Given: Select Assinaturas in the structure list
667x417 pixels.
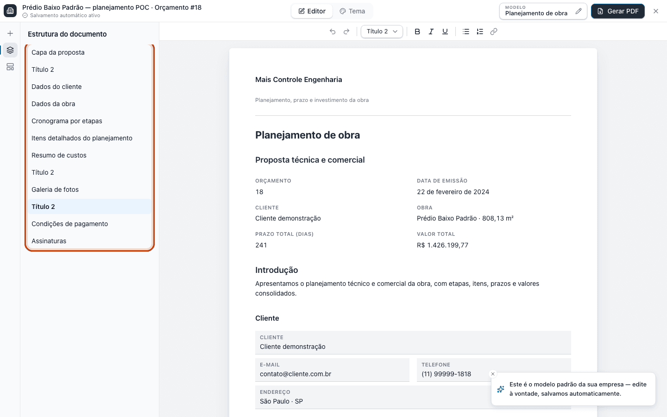Looking at the screenshot, I should pyautogui.click(x=89, y=241).
